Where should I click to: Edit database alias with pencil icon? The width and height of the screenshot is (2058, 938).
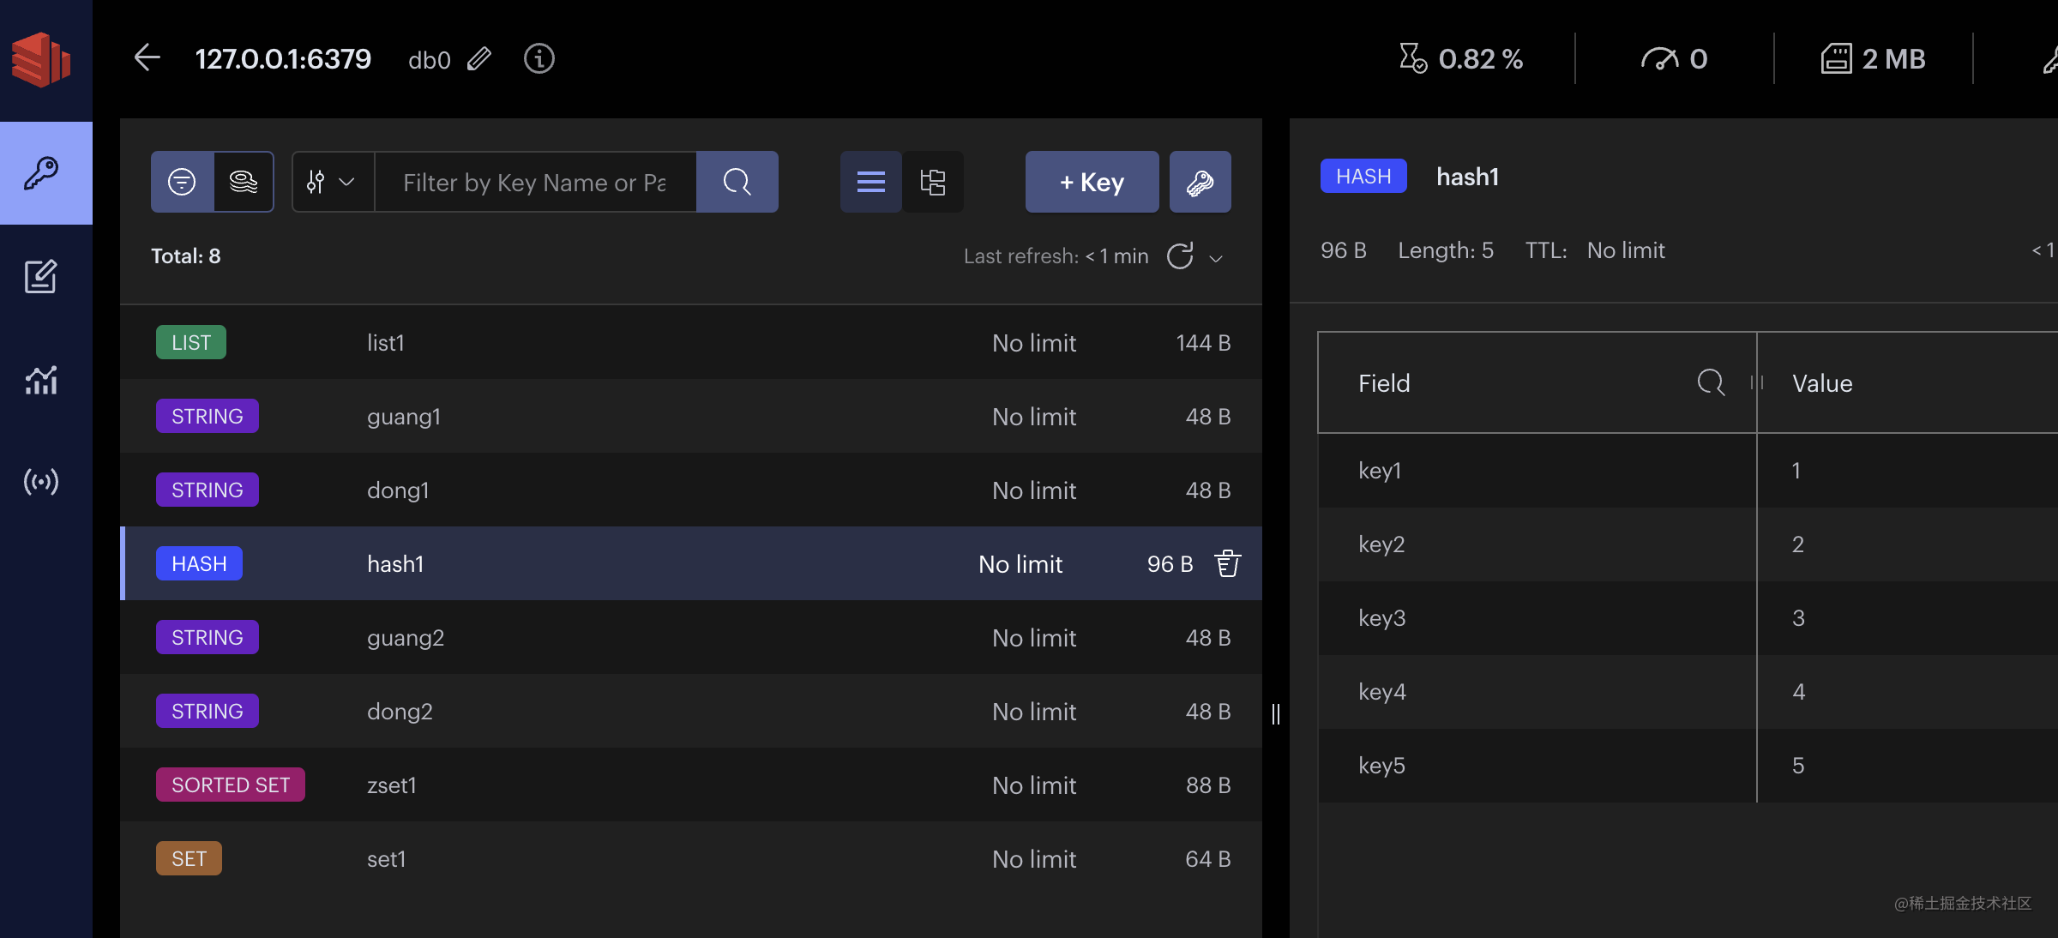coord(479,59)
